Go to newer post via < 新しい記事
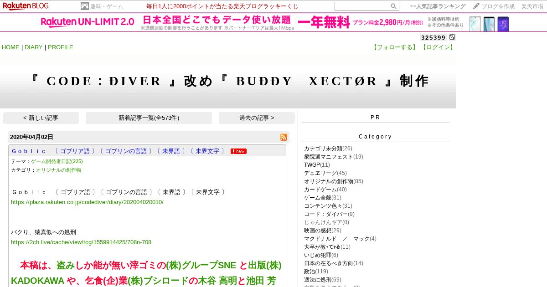This screenshot has width=547, height=287. click(x=41, y=118)
